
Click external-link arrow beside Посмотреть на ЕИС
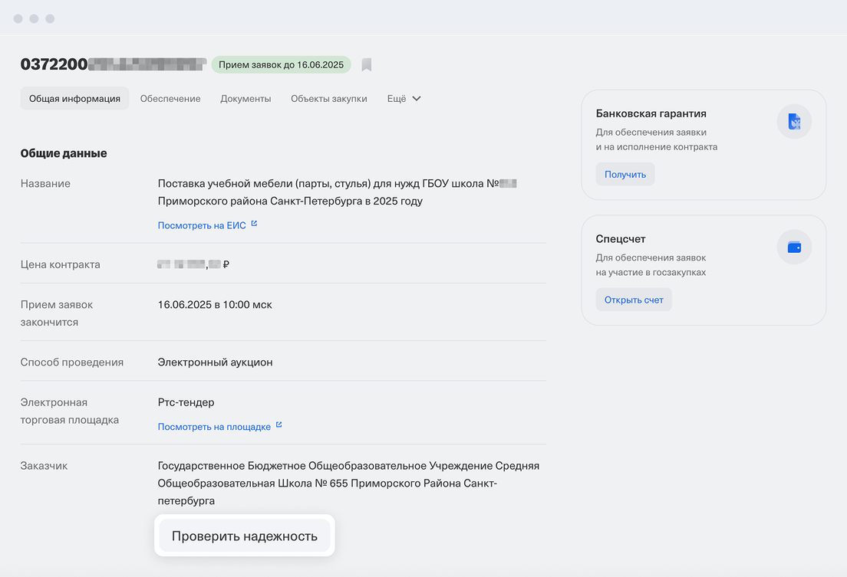254,225
